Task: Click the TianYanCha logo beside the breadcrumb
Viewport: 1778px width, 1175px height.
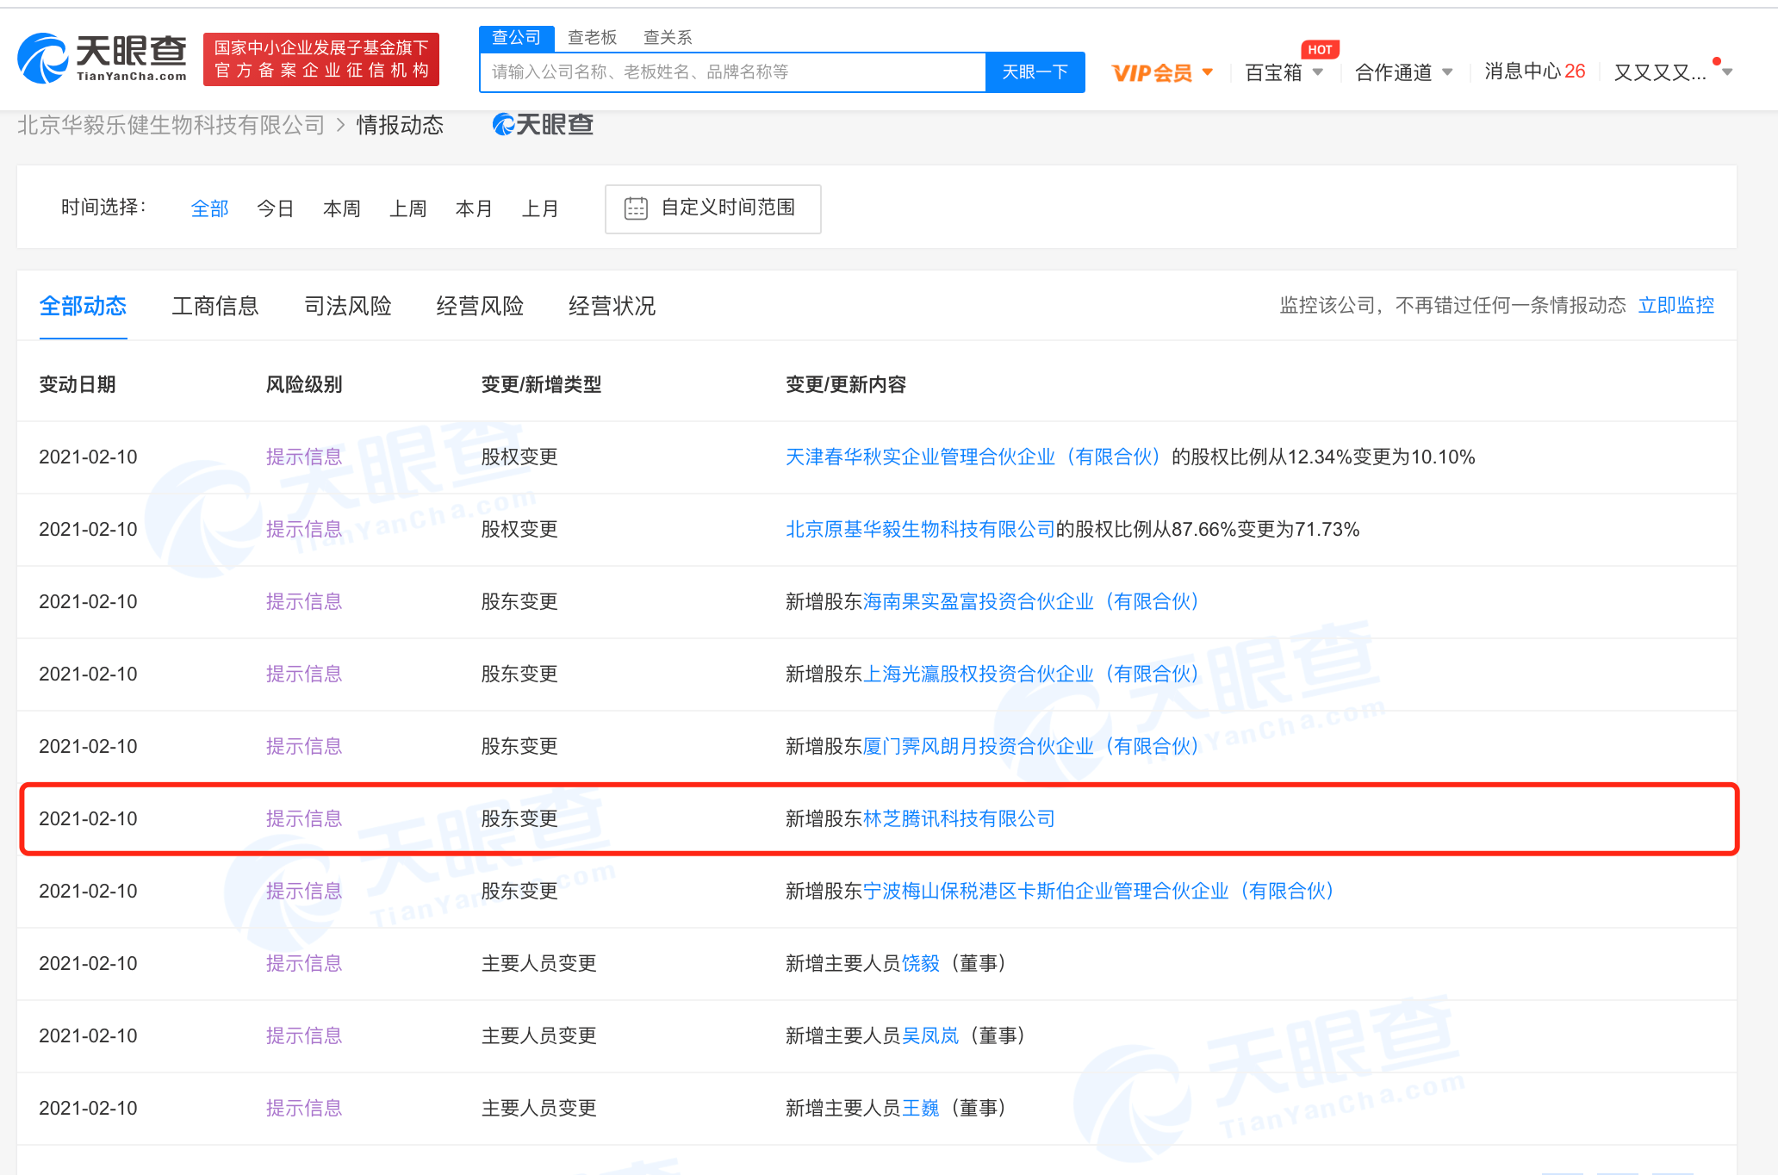Action: 543,125
